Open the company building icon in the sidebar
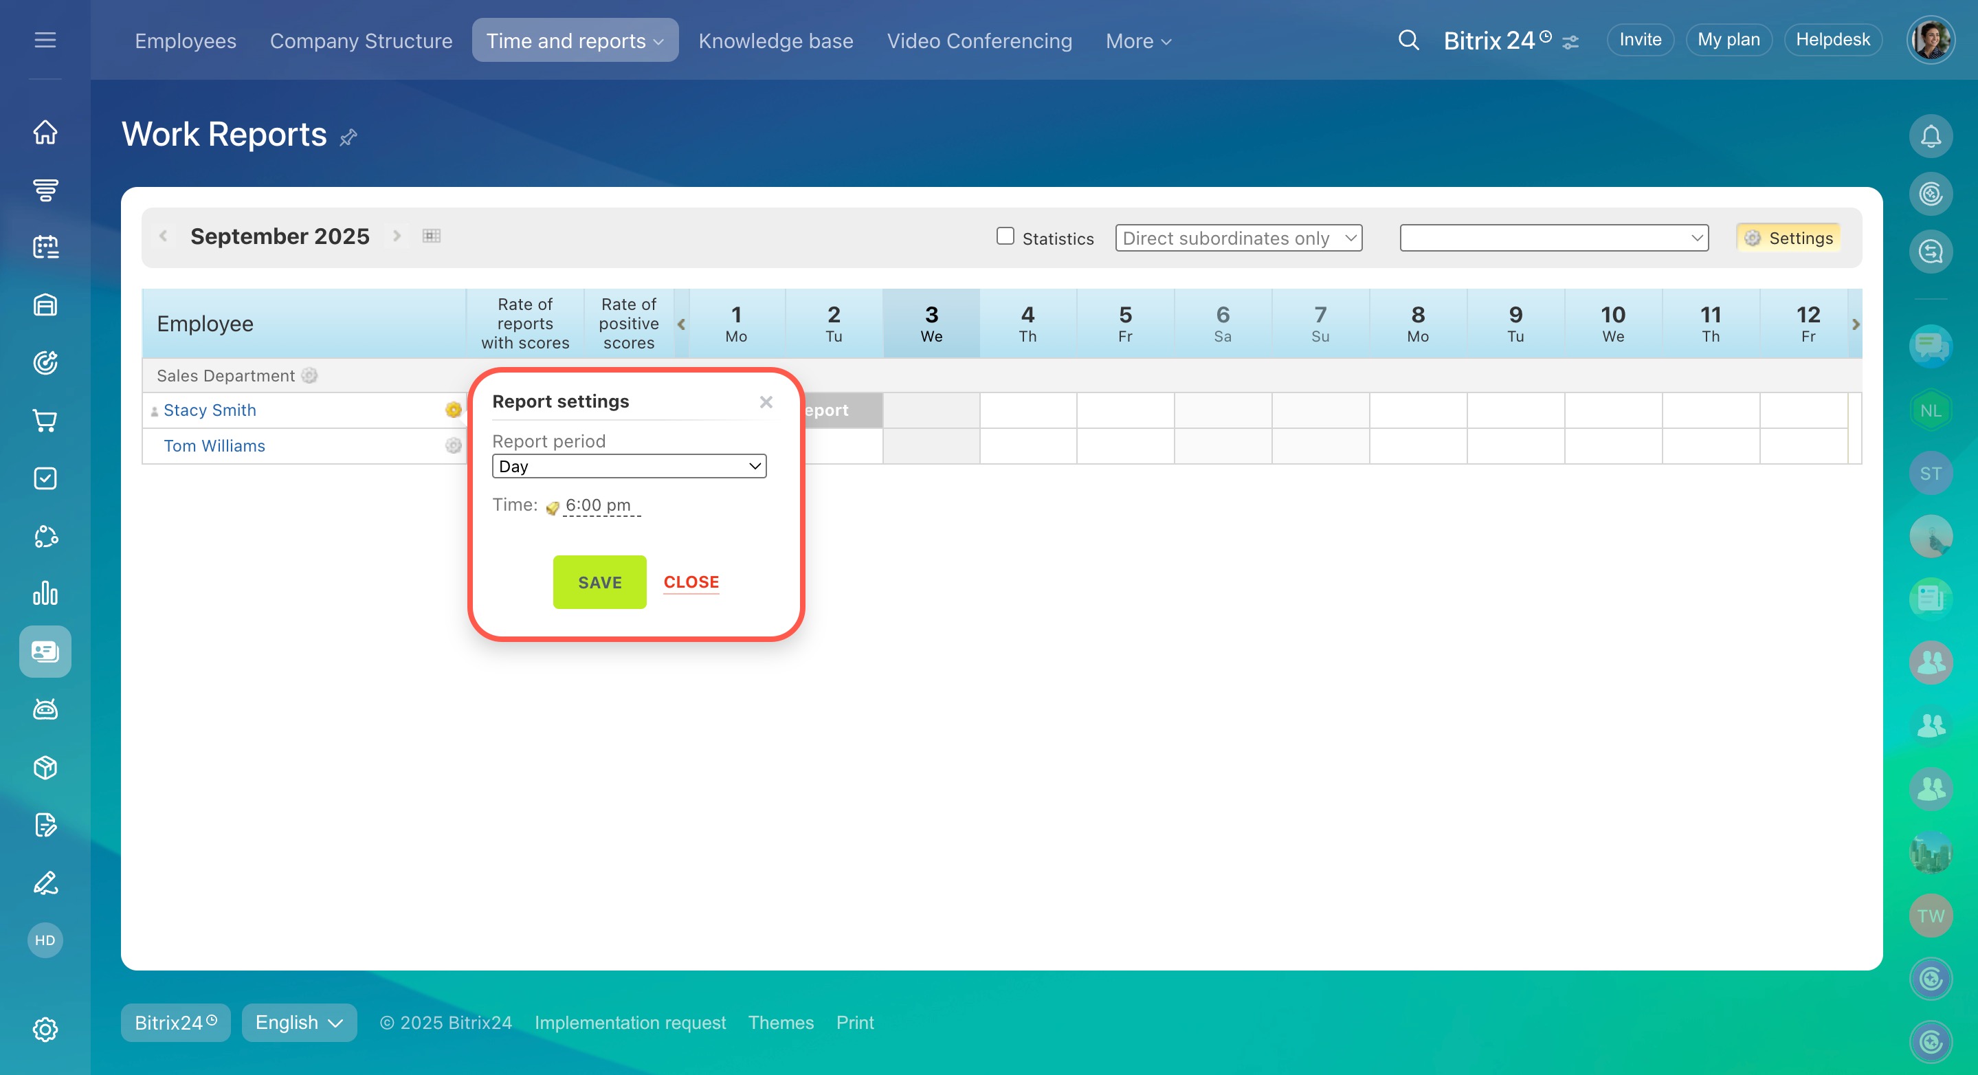Screen dimensions: 1978x1075 (x=45, y=305)
